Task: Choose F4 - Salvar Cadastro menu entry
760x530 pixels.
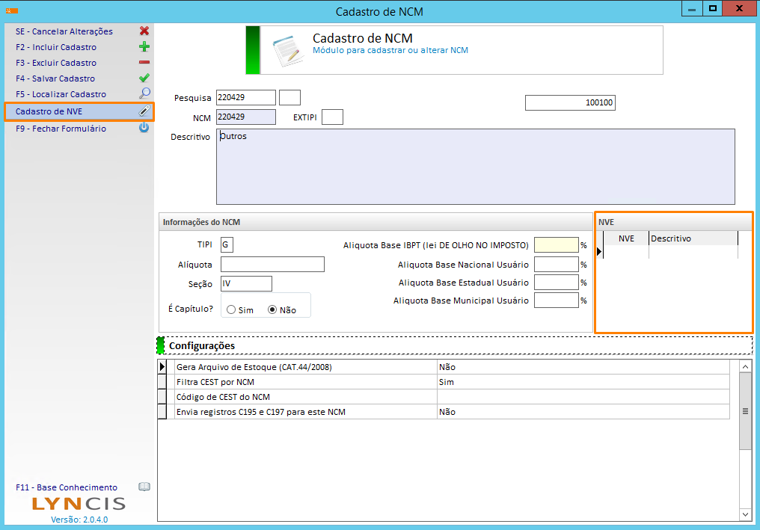Action: 55,78
